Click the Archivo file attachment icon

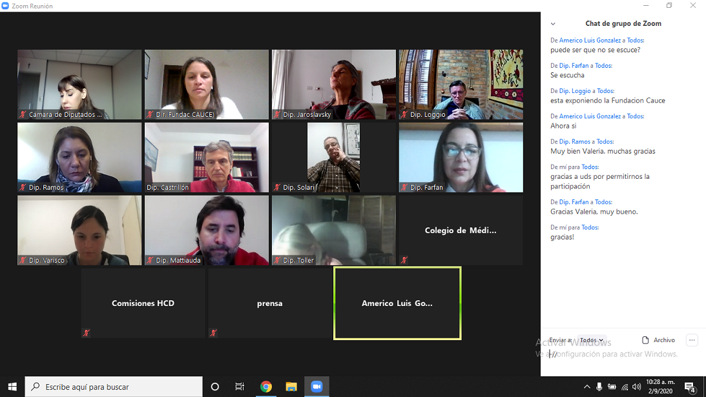[645, 340]
